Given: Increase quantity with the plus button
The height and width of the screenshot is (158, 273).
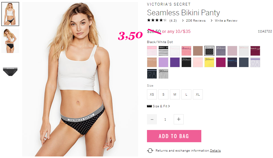Looking at the screenshot, I should pyautogui.click(x=179, y=119).
